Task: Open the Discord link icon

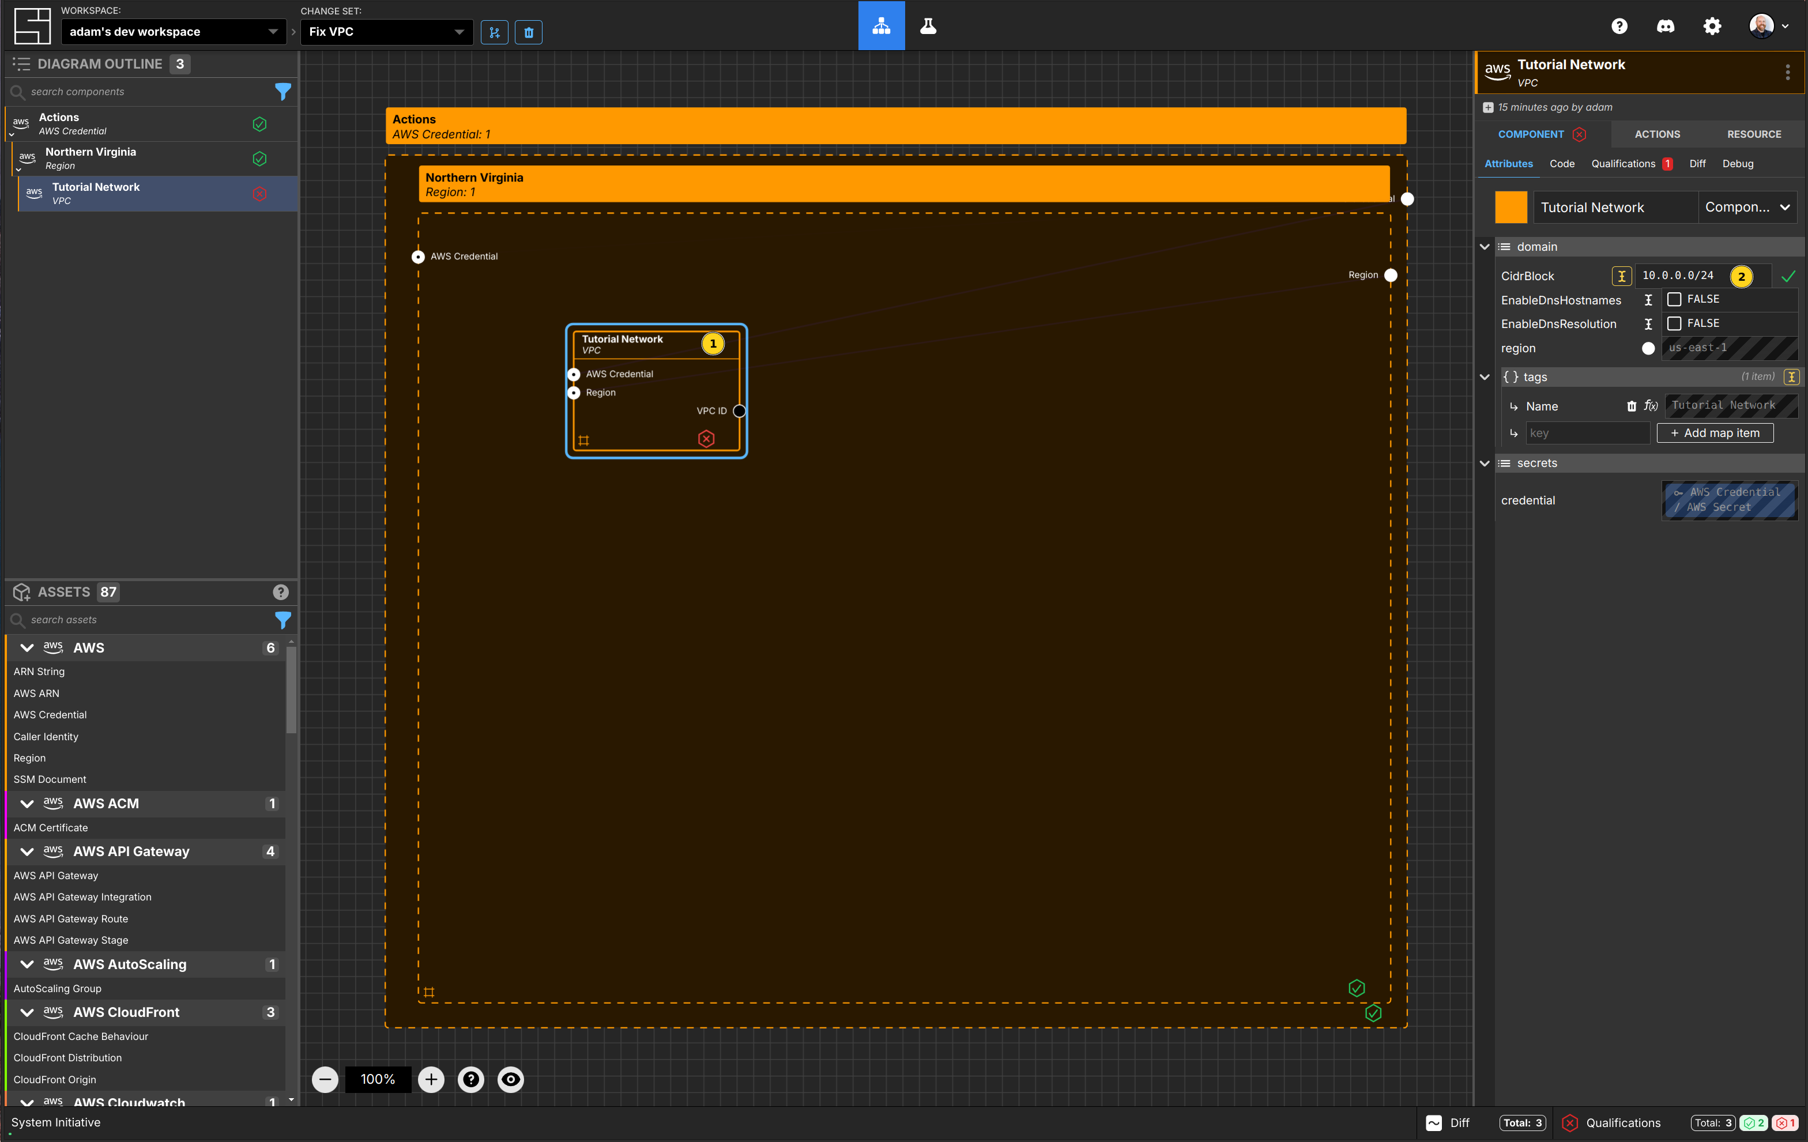Action: click(1666, 27)
